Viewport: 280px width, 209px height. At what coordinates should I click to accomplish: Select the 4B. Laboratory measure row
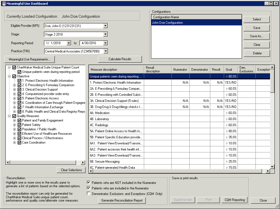coord(116,119)
